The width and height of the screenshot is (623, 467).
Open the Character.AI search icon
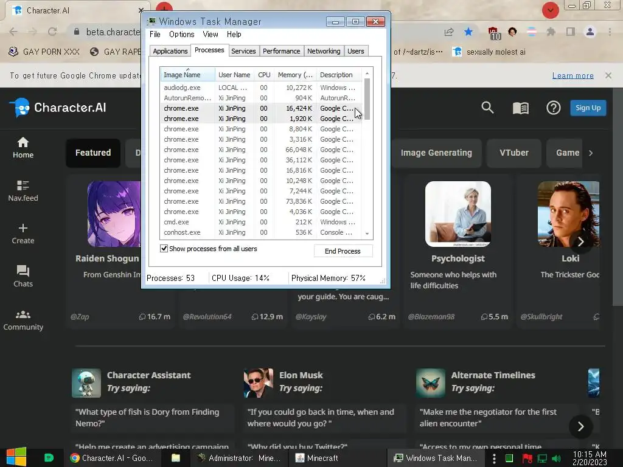pos(487,108)
